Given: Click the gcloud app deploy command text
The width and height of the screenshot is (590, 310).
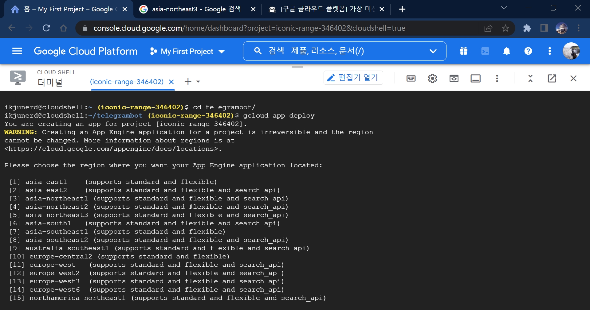Looking at the screenshot, I should coord(279,116).
